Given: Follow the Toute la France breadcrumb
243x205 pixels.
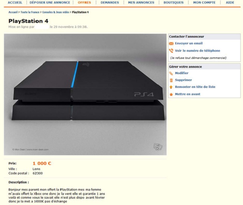Looking at the screenshot, I should tap(30, 12).
